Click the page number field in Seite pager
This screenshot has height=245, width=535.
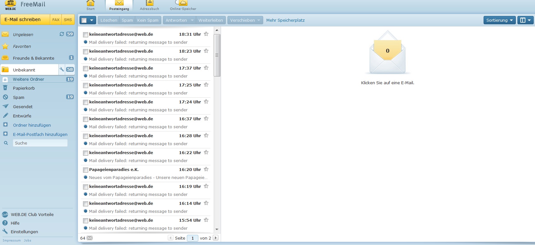(x=193, y=238)
